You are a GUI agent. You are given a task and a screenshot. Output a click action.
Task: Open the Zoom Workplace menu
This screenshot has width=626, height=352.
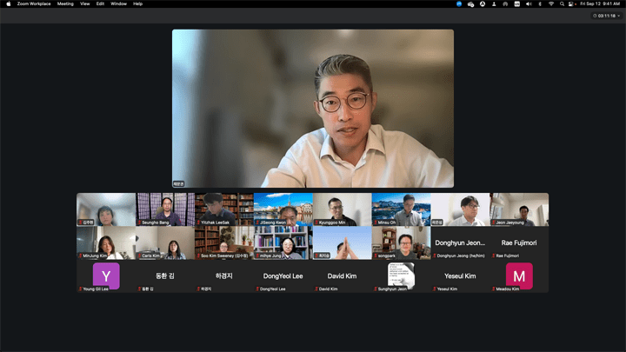[x=34, y=3]
